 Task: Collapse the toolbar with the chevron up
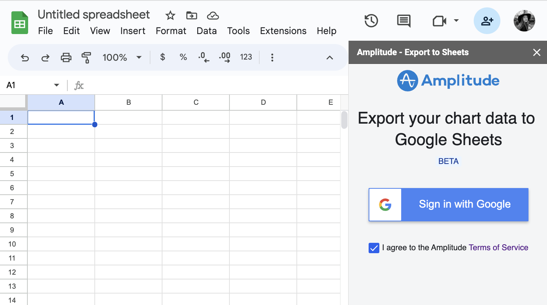[x=330, y=58]
